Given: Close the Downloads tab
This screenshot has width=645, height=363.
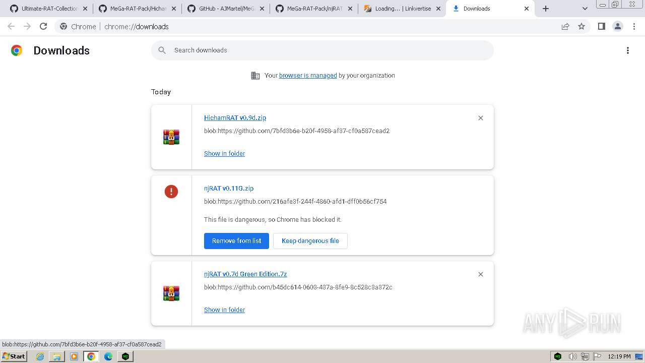Looking at the screenshot, I should [x=527, y=9].
